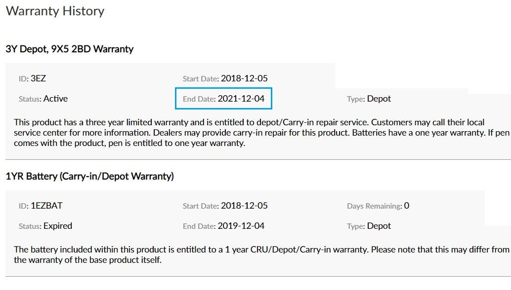Click the Warranty History heading
This screenshot has height=290, width=511.
tap(55, 11)
